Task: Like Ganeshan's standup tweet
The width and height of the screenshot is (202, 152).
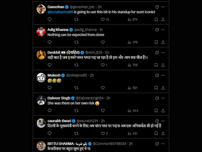Action: [103, 19]
